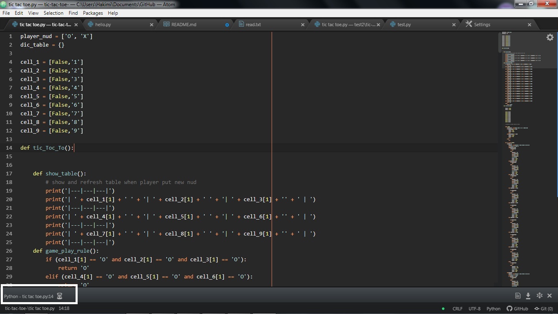Open the Find menu
Image resolution: width=558 pixels, height=314 pixels.
(x=73, y=13)
